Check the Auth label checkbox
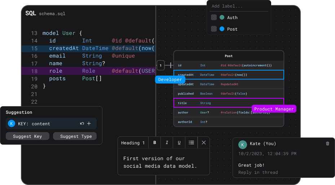335x185 pixels. (x=214, y=17)
